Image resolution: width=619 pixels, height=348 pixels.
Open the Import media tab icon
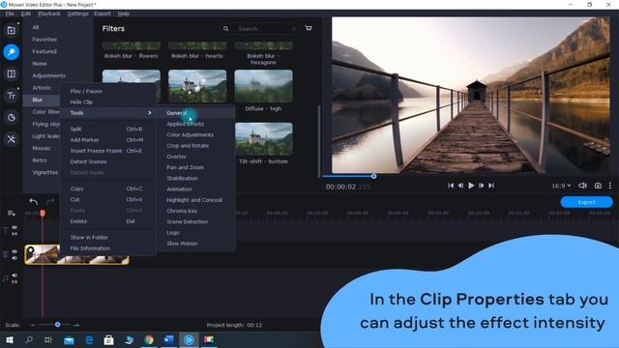click(11, 30)
